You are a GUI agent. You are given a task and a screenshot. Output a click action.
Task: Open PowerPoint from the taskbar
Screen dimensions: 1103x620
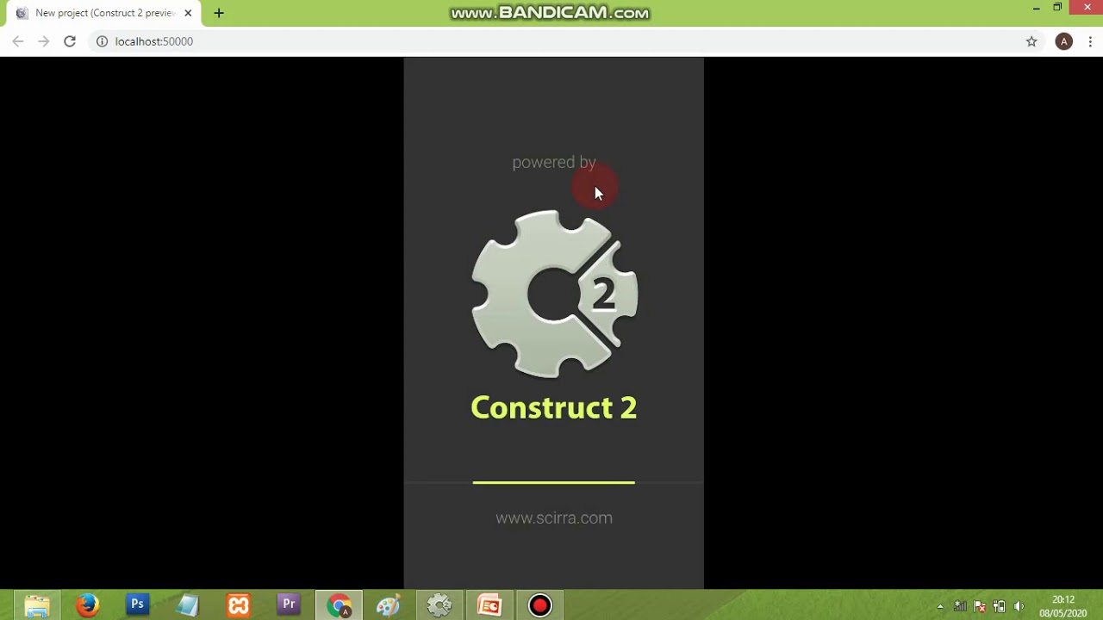pos(489,605)
